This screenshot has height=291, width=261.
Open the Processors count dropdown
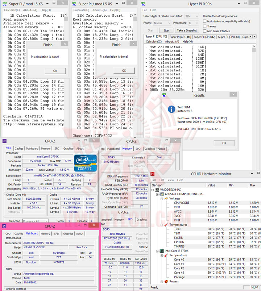[x=193, y=23]
